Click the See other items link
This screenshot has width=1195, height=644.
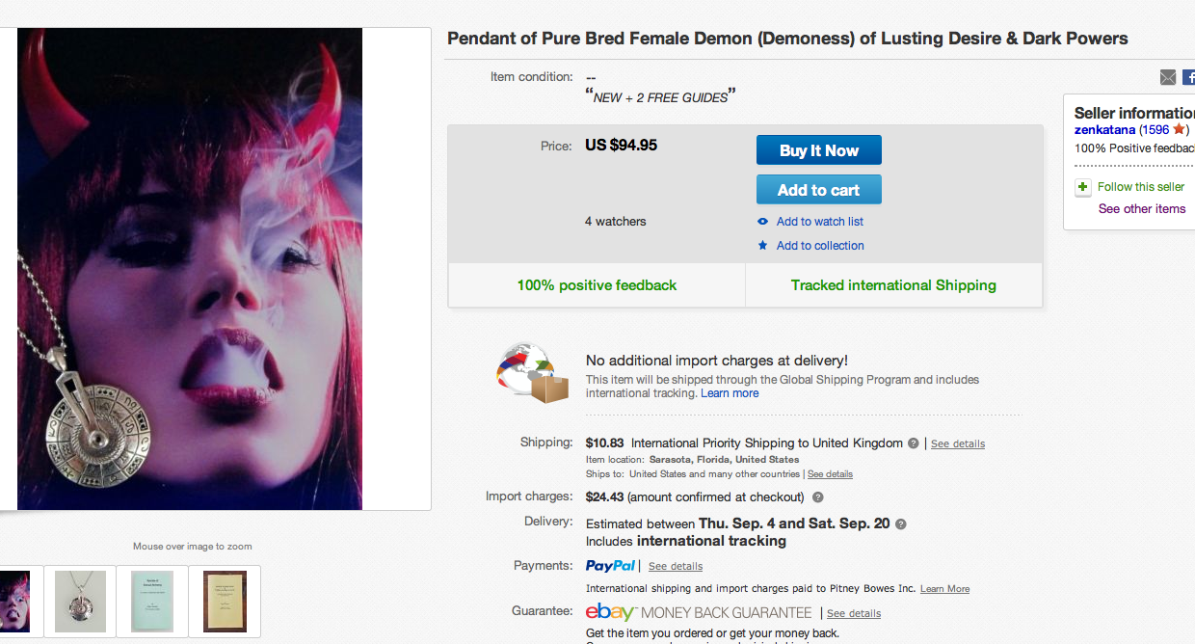point(1142,209)
